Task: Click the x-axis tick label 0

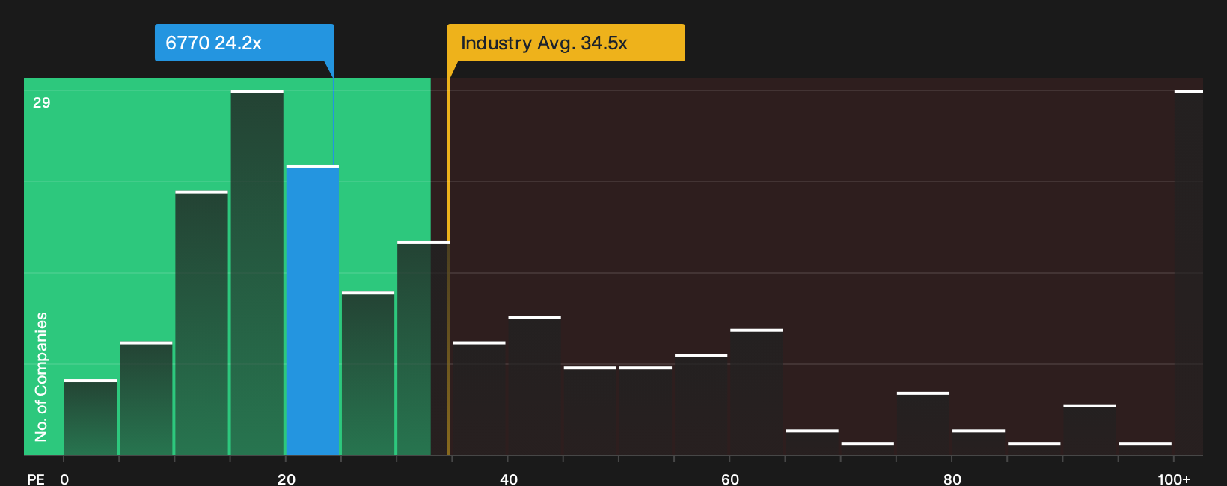Action: [64, 479]
